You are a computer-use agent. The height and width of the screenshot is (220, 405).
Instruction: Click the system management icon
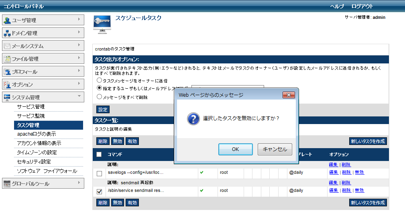pyautogui.click(x=7, y=98)
